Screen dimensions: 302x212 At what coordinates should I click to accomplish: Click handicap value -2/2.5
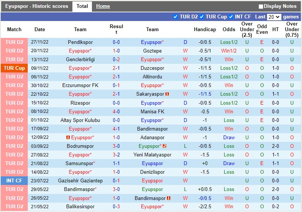[x=205, y=207]
